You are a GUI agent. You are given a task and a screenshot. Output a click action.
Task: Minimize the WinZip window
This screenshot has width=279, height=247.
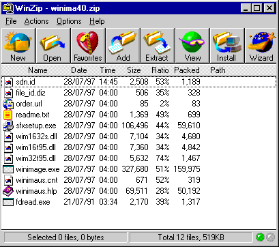tap(246, 8)
